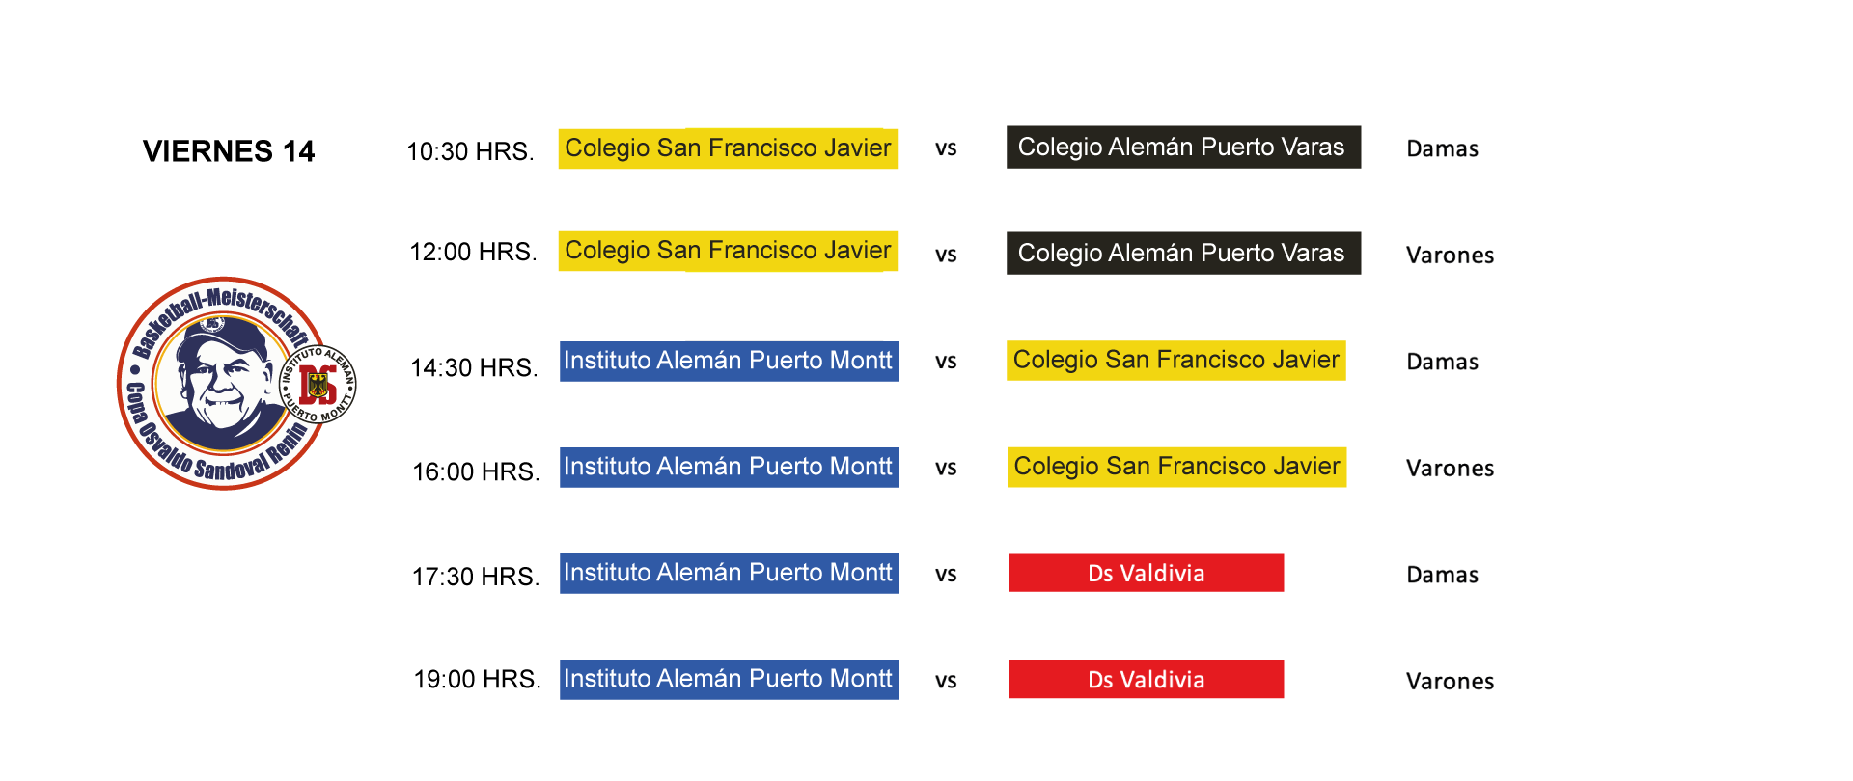Click the Copa Osvaldo Sandoval Renin logo

(x=220, y=384)
